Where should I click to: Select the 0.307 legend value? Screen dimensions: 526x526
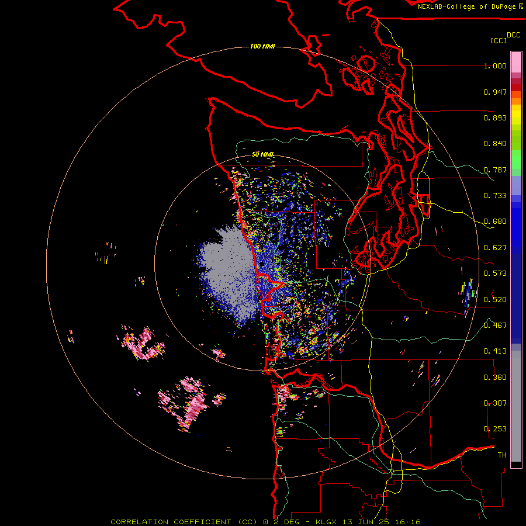click(495, 403)
